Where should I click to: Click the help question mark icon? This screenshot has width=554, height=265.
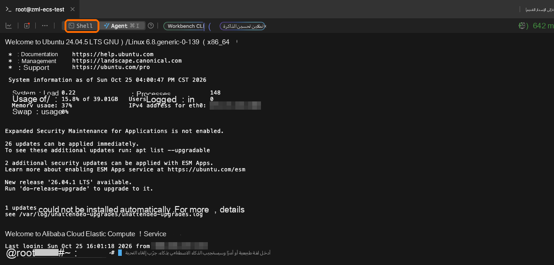click(x=151, y=26)
